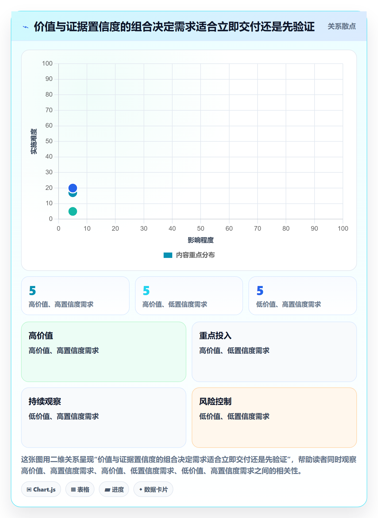This screenshot has width=378, height=518.
Task: Click the chart main title text
Action: tap(174, 27)
